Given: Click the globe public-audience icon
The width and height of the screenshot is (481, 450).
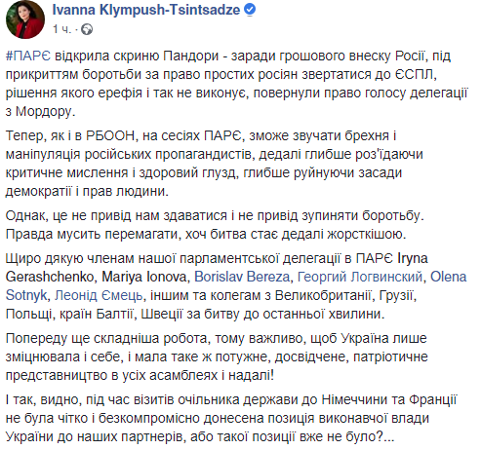Looking at the screenshot, I should pyautogui.click(x=87, y=29).
